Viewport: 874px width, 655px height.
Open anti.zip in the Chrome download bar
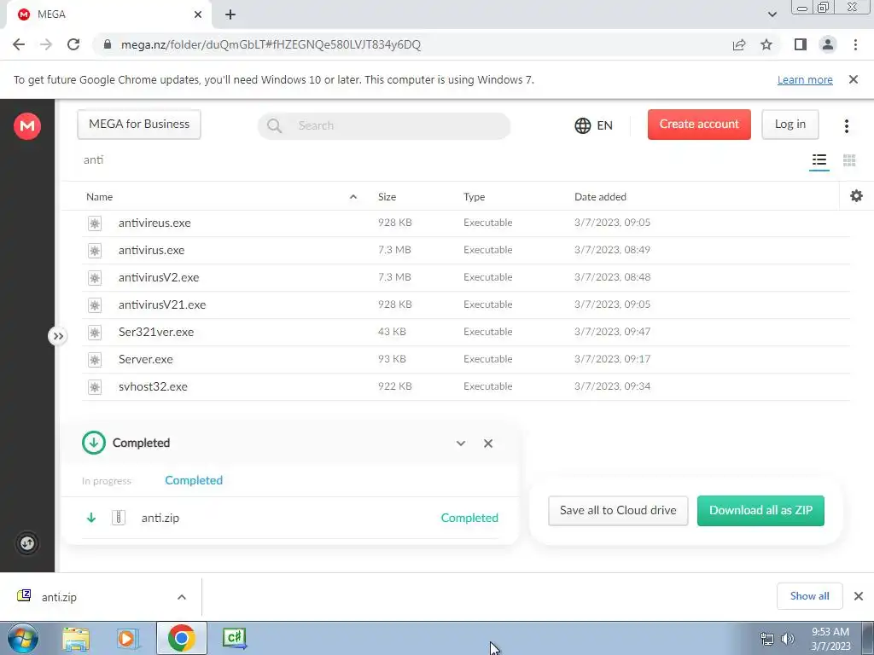pos(59,597)
